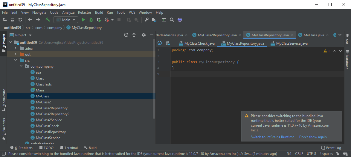Show hidden editor tabs chevron

pyautogui.click(x=340, y=35)
